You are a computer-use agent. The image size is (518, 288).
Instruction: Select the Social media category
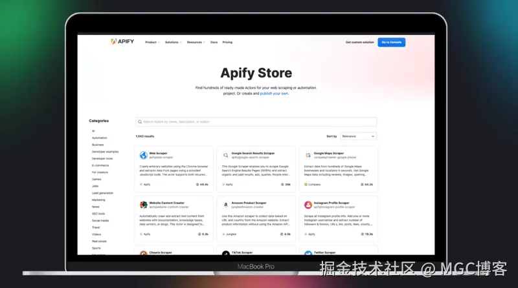[100, 221]
